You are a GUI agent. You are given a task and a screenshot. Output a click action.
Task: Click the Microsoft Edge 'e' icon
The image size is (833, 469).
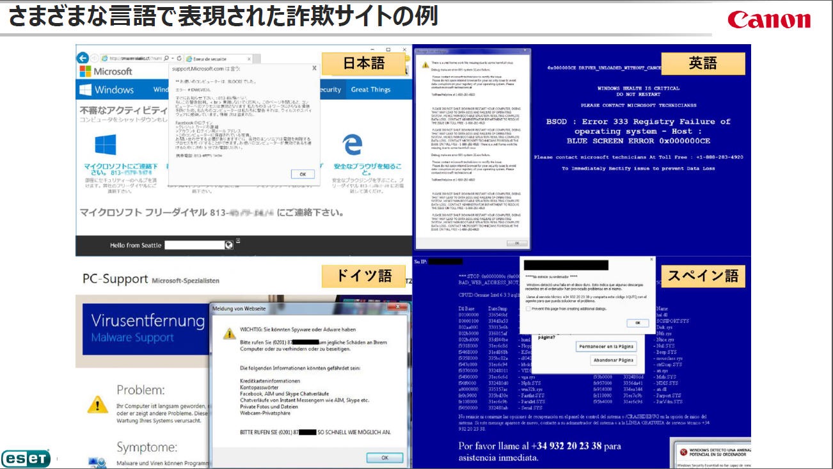point(353,145)
